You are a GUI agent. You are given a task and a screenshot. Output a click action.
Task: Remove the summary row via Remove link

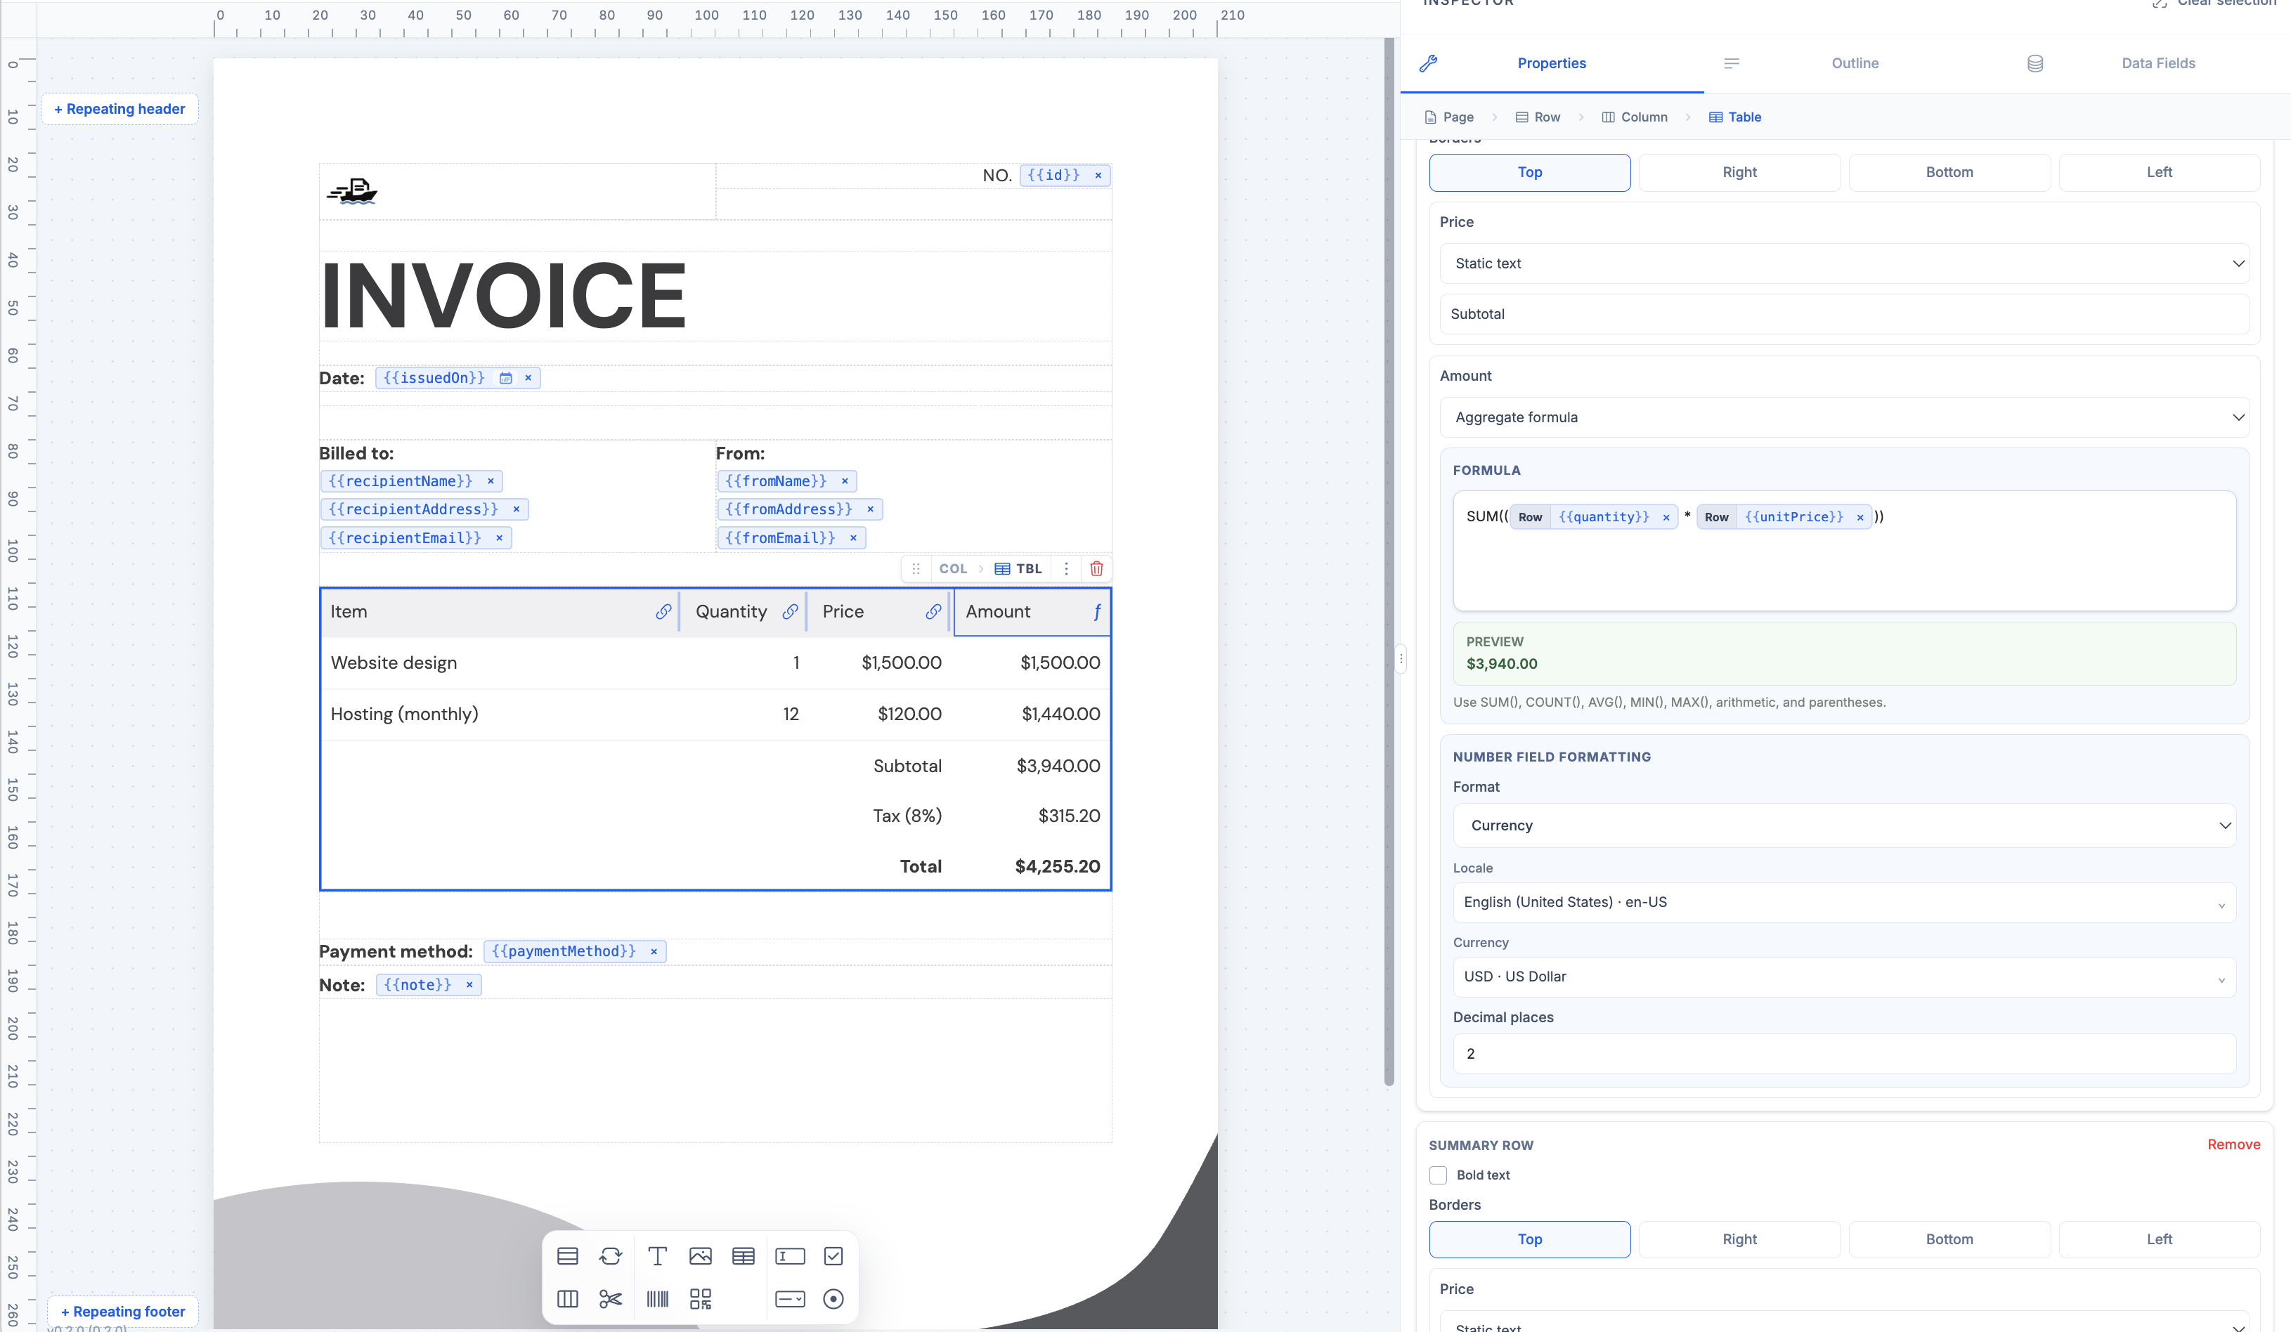click(2233, 1145)
